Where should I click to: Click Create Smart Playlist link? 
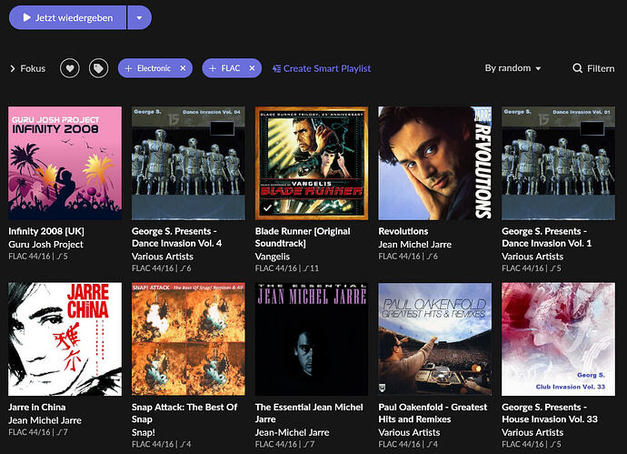coord(322,68)
